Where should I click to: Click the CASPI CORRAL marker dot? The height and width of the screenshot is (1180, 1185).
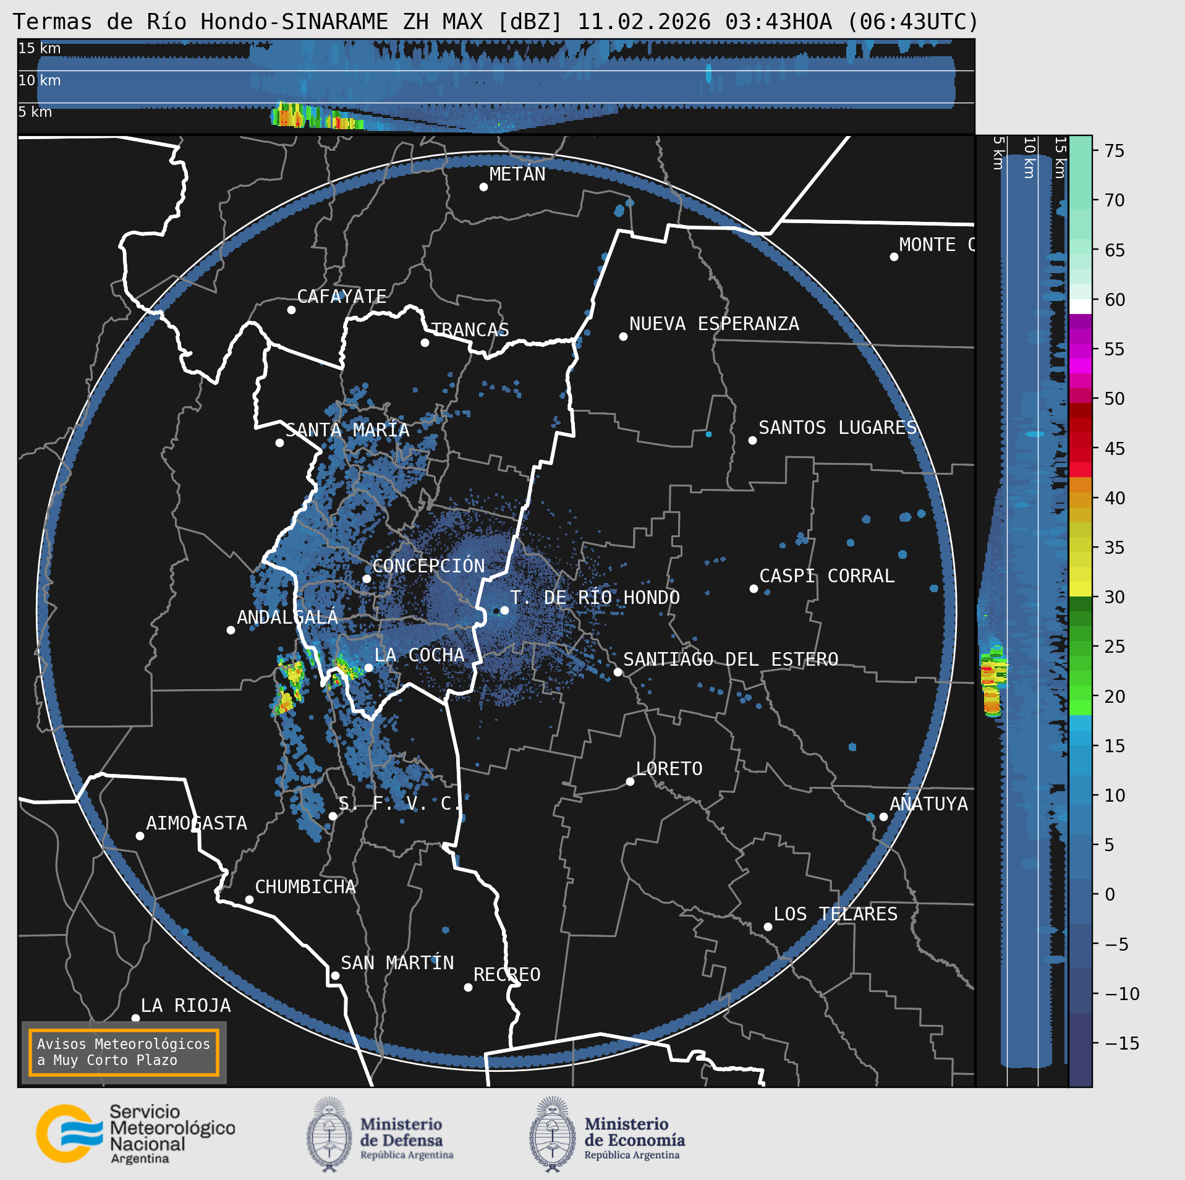[x=754, y=588]
